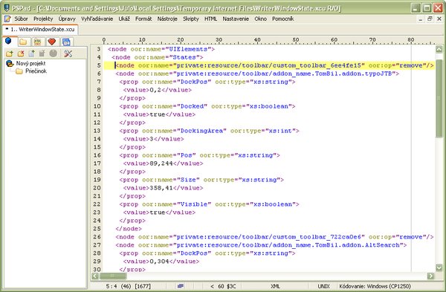The image size is (446, 292).
Task: Open project settings wrench and screwdriver icon
Action: pyautogui.click(x=68, y=53)
